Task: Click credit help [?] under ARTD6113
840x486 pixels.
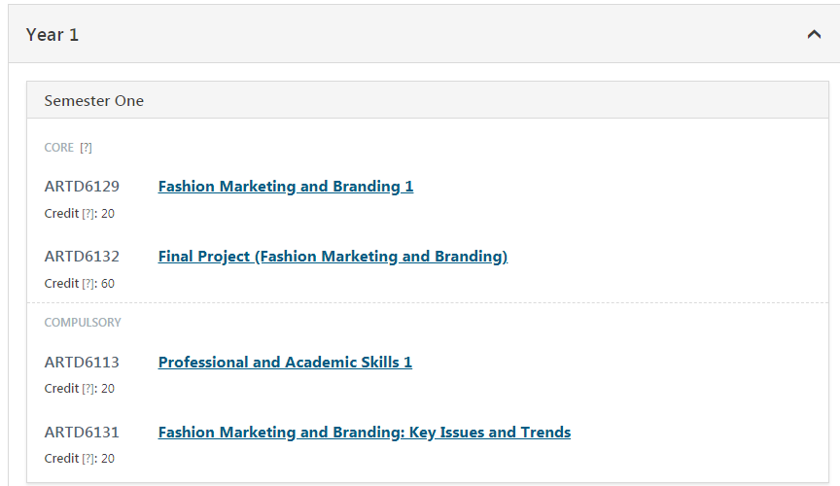Action: click(x=88, y=389)
